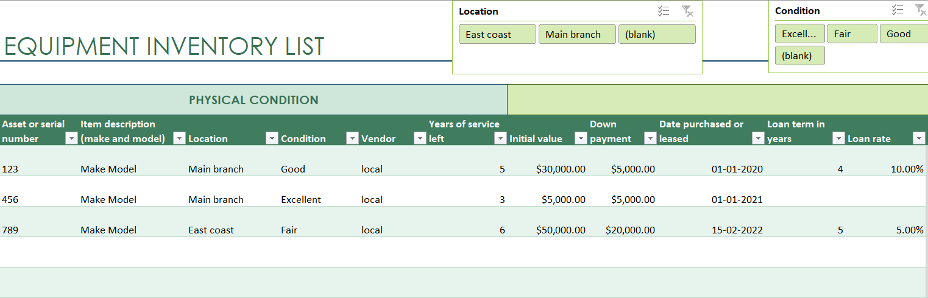
Task: Click the EQUIPMENT INVENTORY LIST title
Action: pyautogui.click(x=164, y=46)
